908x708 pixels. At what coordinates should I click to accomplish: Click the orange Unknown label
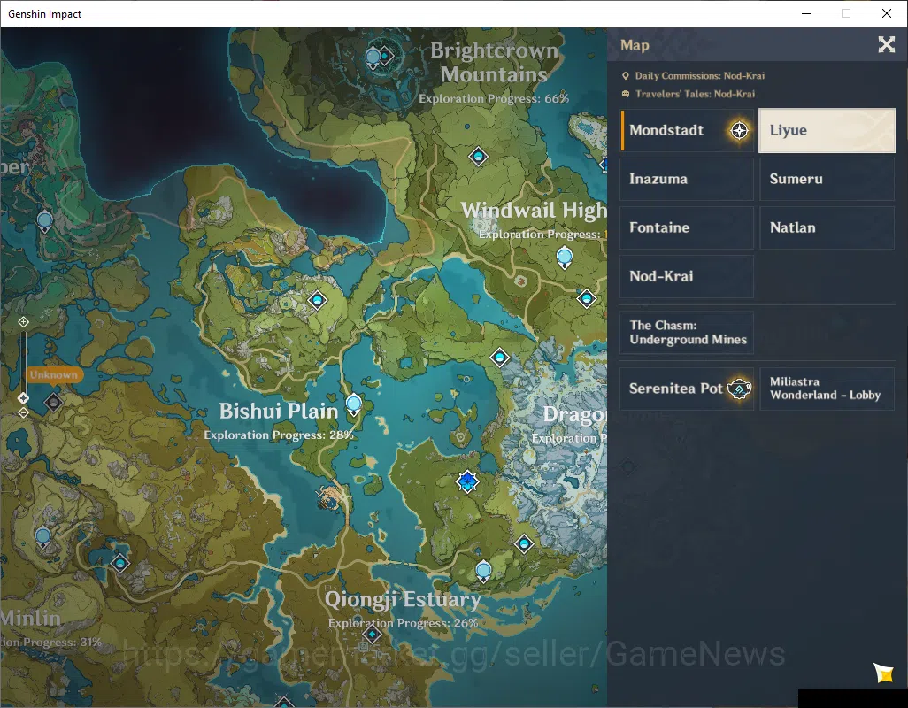(54, 375)
